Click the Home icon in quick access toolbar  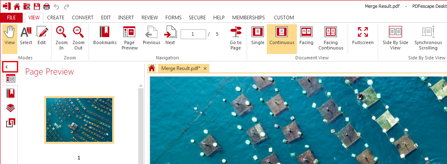[17, 6]
